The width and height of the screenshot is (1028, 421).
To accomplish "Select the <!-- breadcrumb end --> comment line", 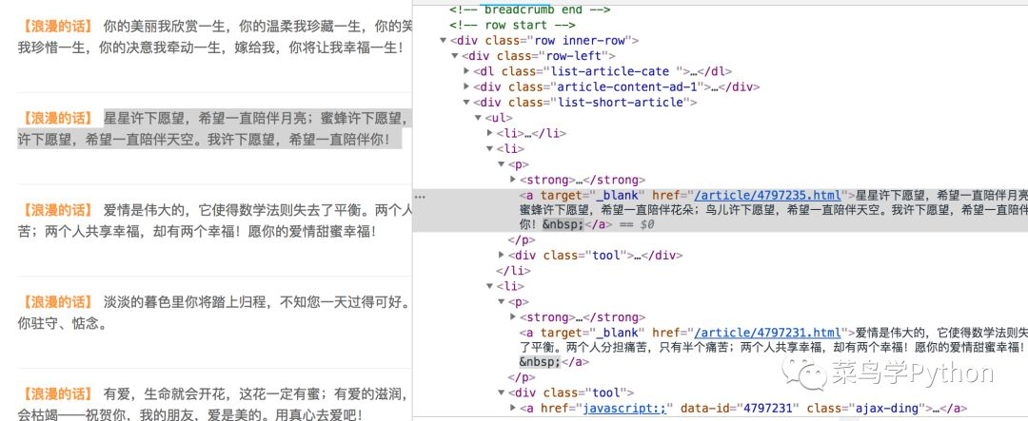I will tap(530, 10).
